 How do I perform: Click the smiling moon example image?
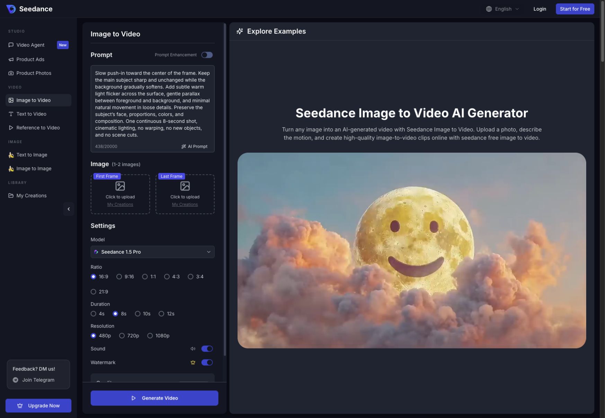pos(411,251)
